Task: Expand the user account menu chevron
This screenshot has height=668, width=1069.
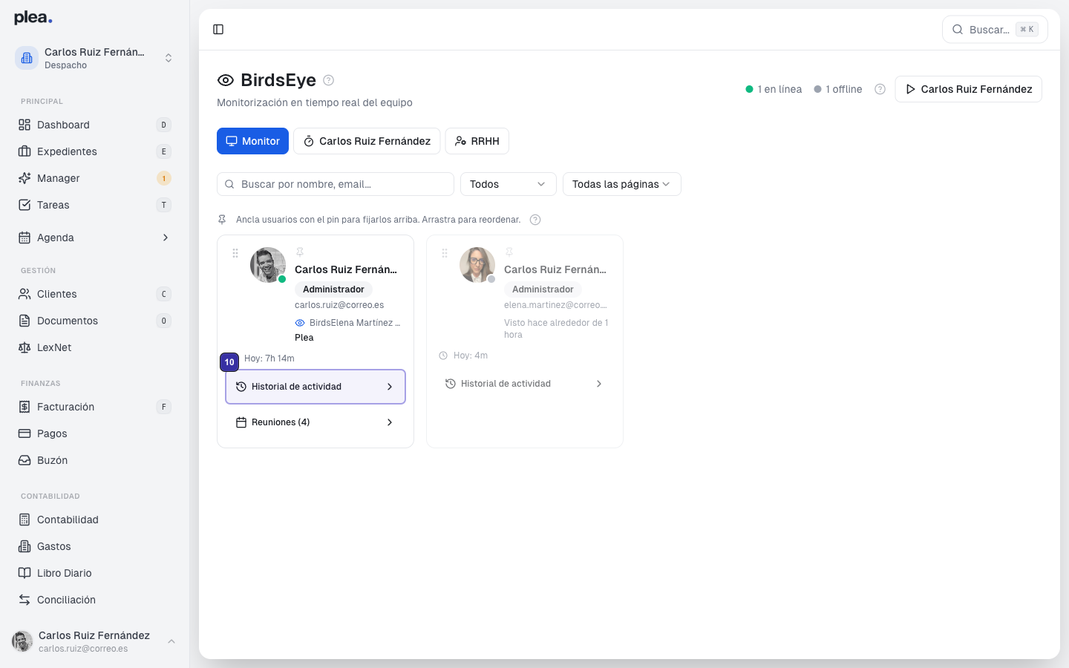Action: tap(171, 641)
